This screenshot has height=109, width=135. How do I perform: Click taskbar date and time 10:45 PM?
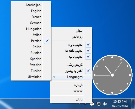click(x=120, y=104)
